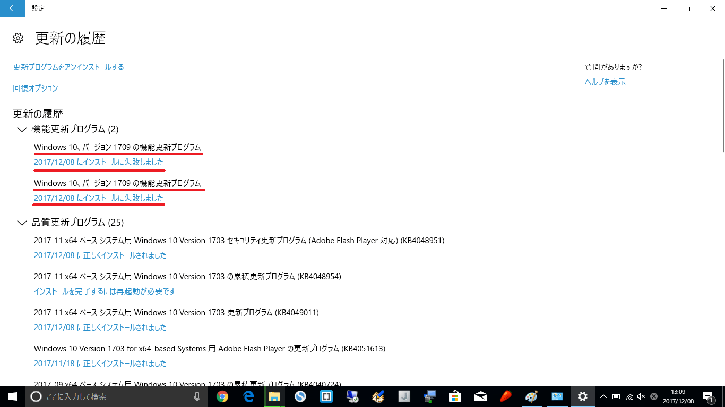
Task: Open second 2017/12/08 にインストールに失敗しました link
Action: (99, 198)
